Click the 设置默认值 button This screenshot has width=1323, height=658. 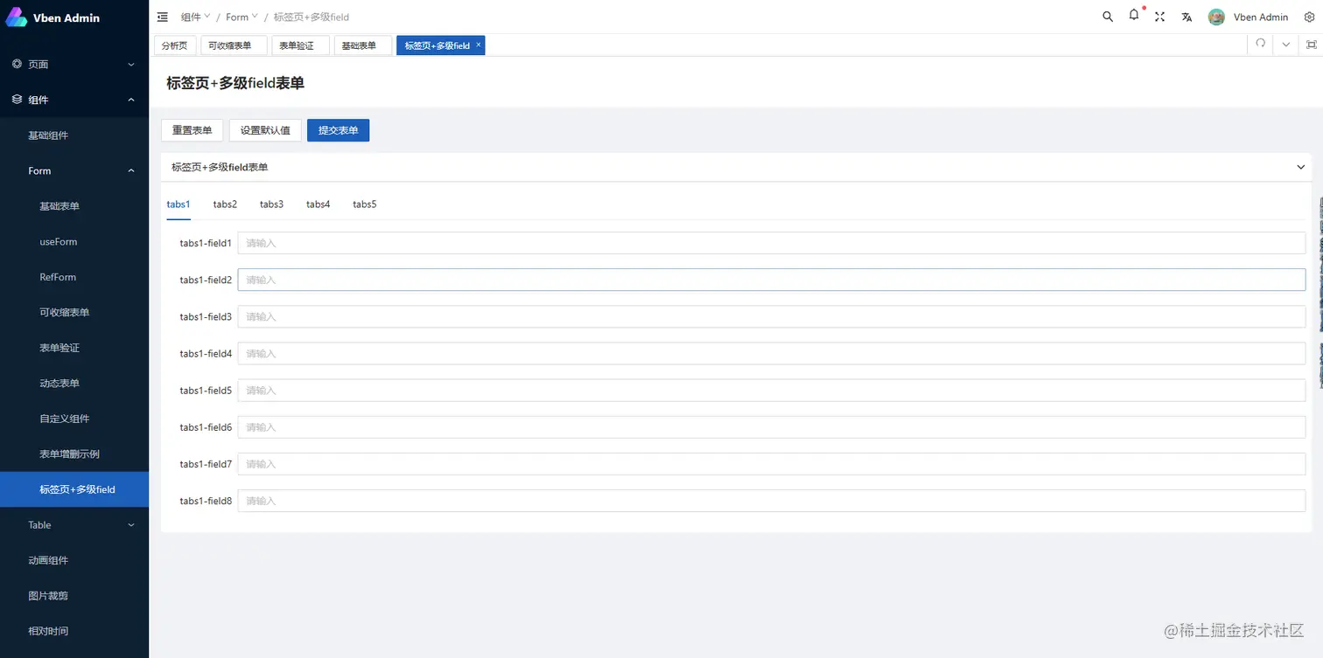point(265,130)
